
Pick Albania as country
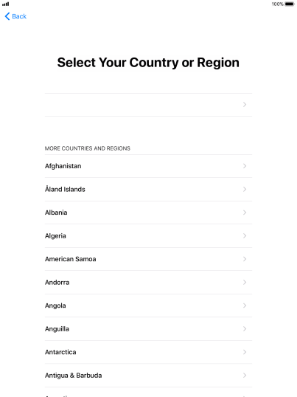[x=148, y=213]
